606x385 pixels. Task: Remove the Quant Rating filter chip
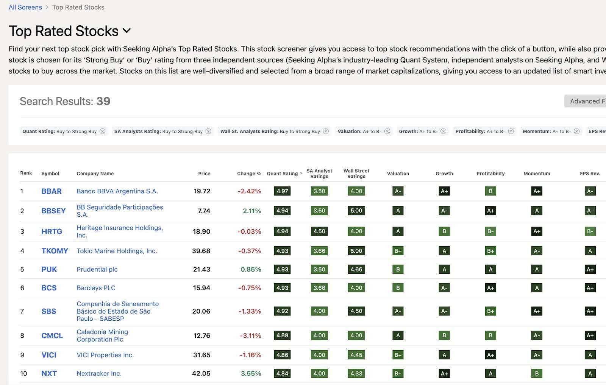pyautogui.click(x=102, y=131)
